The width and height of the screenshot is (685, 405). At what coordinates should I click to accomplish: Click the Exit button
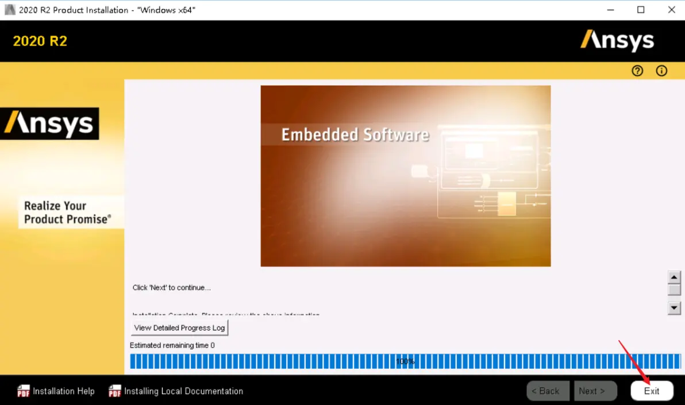tap(651, 391)
